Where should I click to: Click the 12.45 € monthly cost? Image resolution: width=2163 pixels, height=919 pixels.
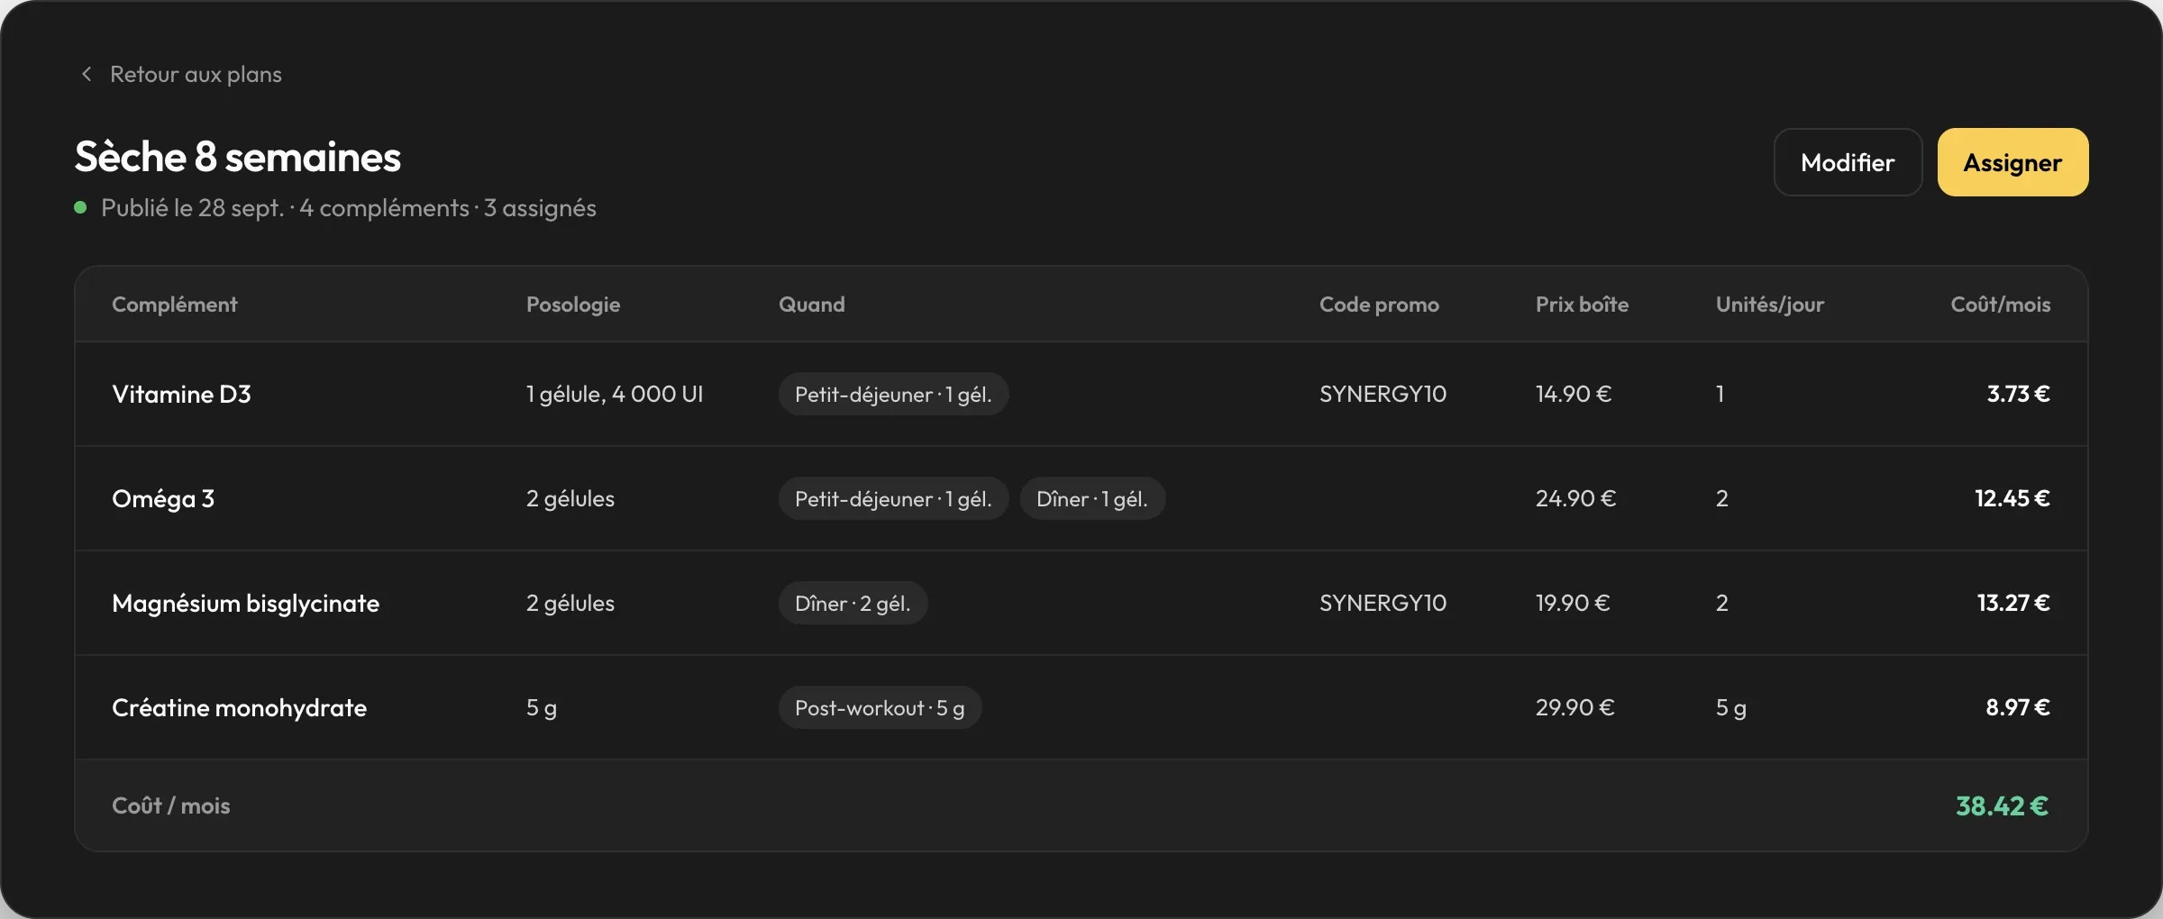(x=2012, y=498)
